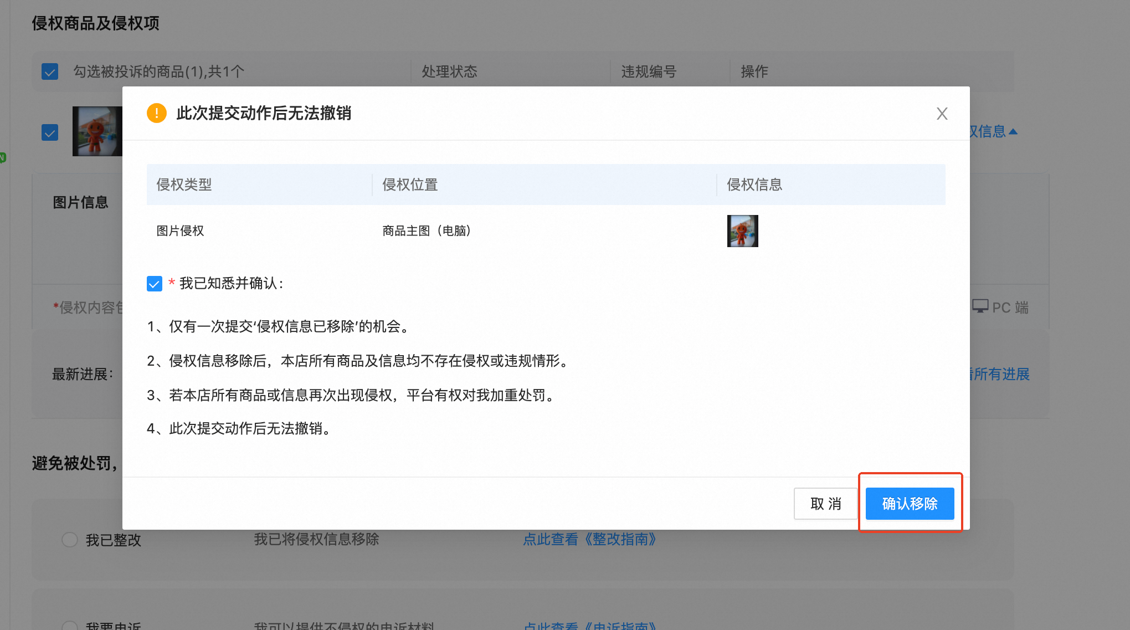Viewport: 1130px width, 630px height.
Task: Open the product thumbnail in background list
Action: point(97,131)
